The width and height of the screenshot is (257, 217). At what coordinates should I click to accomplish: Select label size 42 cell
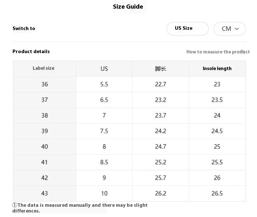pos(45,178)
